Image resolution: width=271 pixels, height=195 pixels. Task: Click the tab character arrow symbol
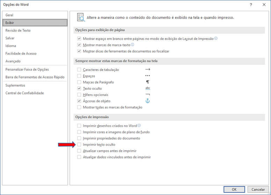(148, 69)
